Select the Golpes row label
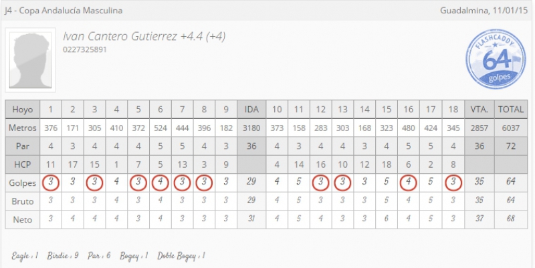 point(23,182)
